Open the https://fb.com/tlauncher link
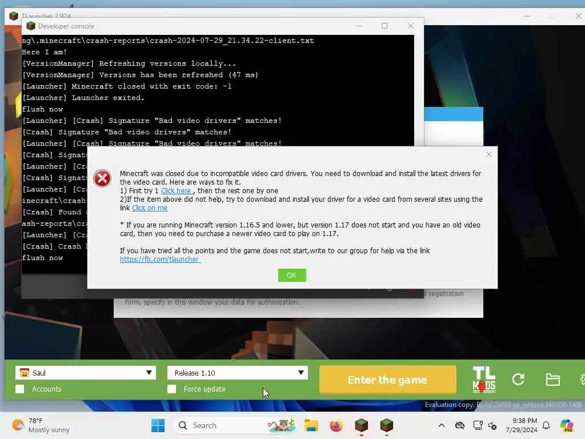Image resolution: width=585 pixels, height=439 pixels. point(160,259)
